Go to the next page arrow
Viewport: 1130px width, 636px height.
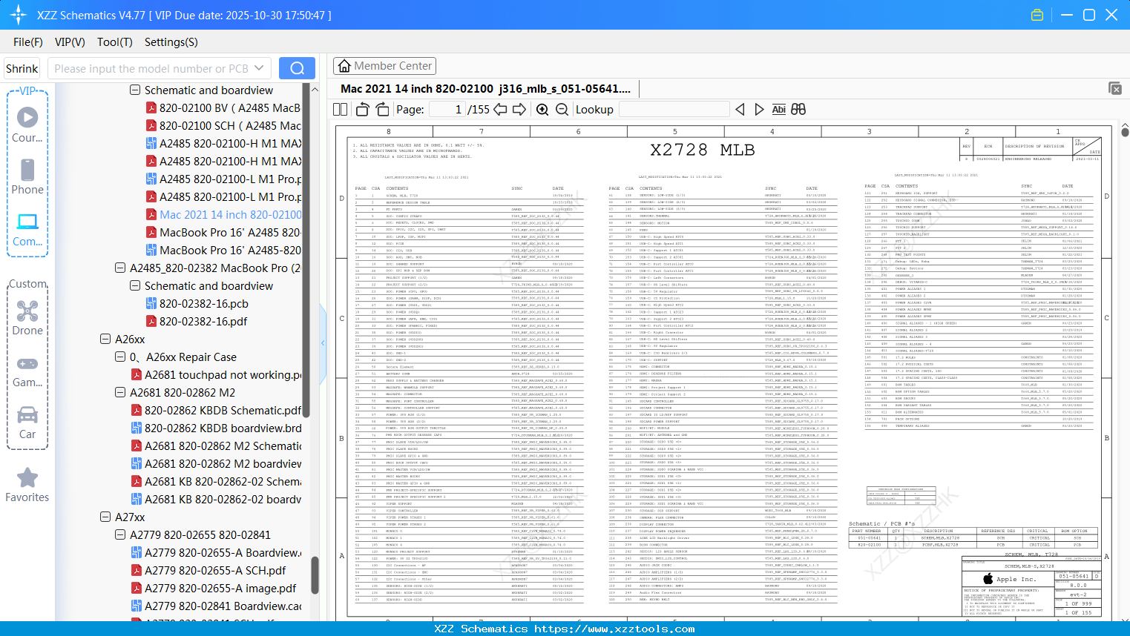tap(519, 110)
